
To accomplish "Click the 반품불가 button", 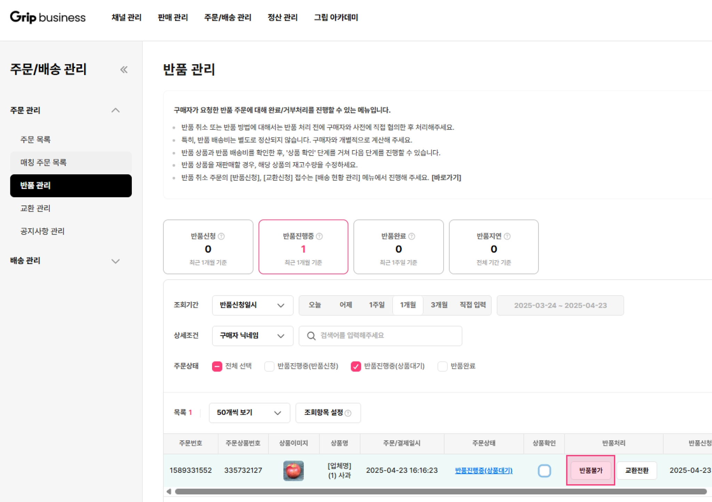I will coord(591,470).
